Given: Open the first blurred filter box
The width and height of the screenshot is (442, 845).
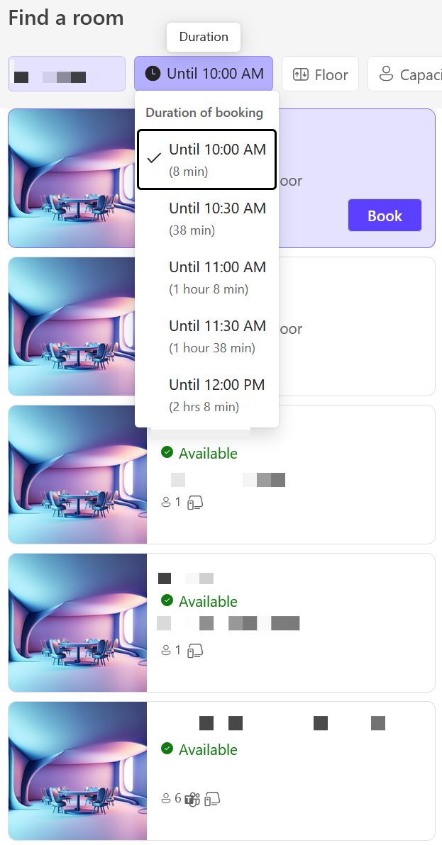Looking at the screenshot, I should 67,74.
